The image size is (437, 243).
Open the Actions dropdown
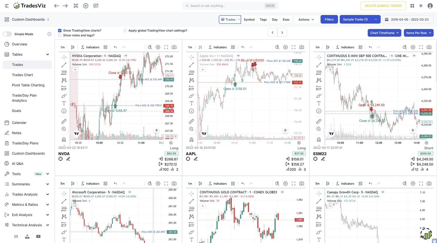[306, 20]
